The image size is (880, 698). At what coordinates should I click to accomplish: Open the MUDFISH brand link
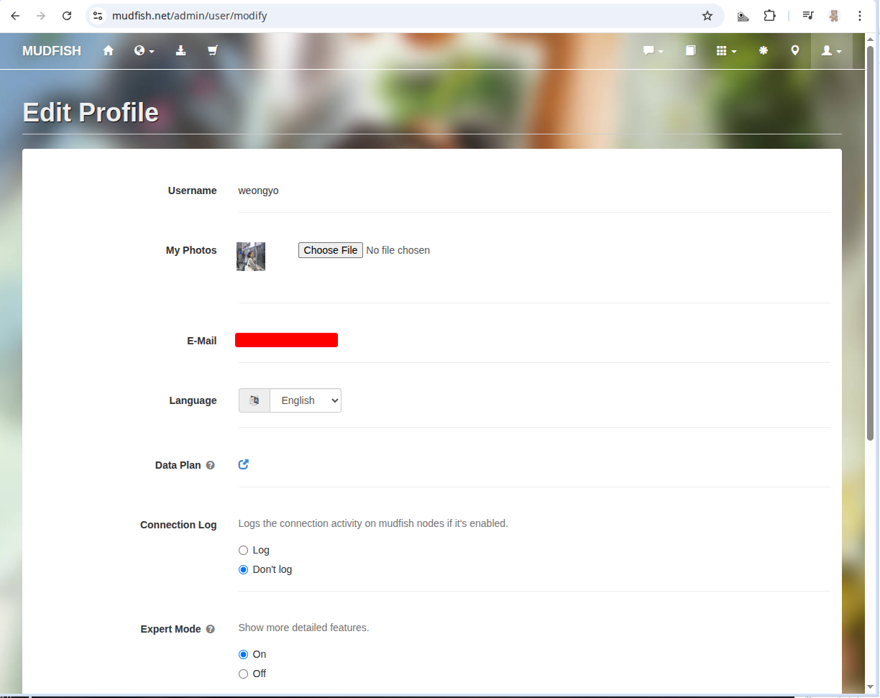[52, 51]
